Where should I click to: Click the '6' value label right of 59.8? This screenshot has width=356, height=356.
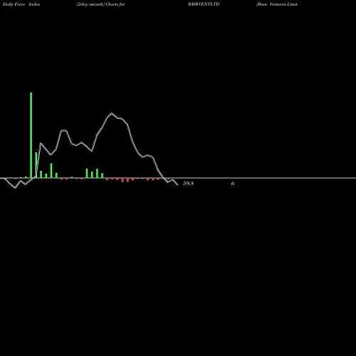click(x=233, y=184)
